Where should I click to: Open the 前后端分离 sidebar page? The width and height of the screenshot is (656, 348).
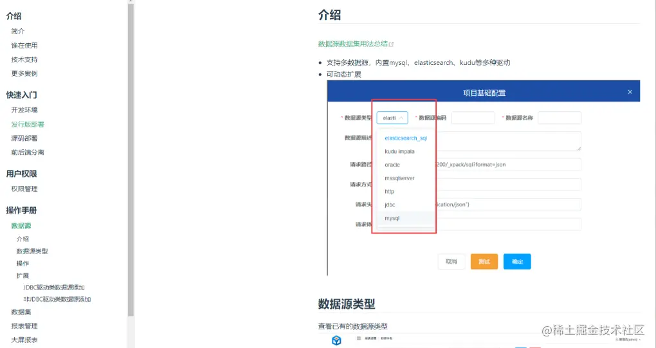28,152
